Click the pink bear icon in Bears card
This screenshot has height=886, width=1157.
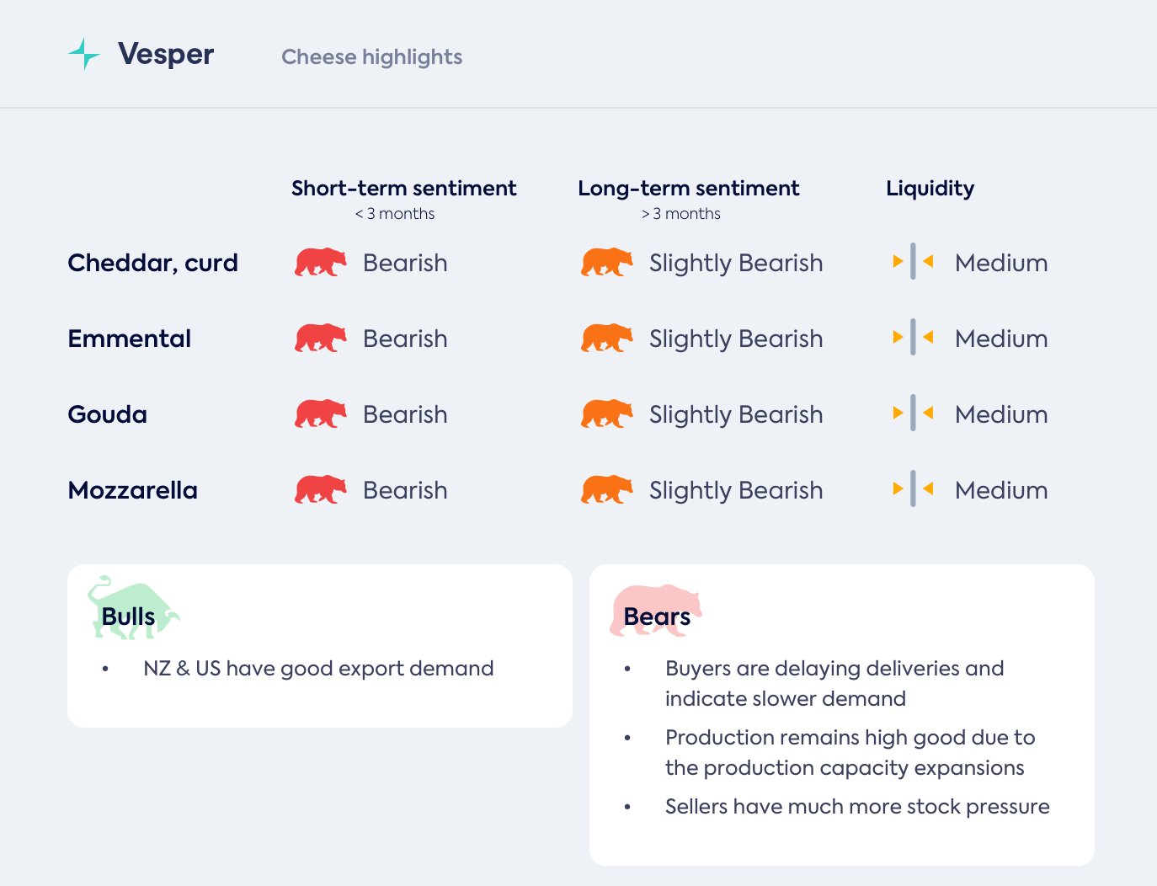point(655,610)
